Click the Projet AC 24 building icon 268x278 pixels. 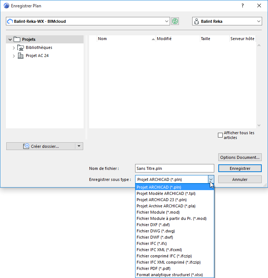(21, 56)
